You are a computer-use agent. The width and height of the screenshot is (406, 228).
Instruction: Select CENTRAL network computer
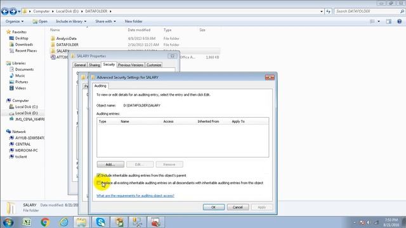[x=23, y=144]
